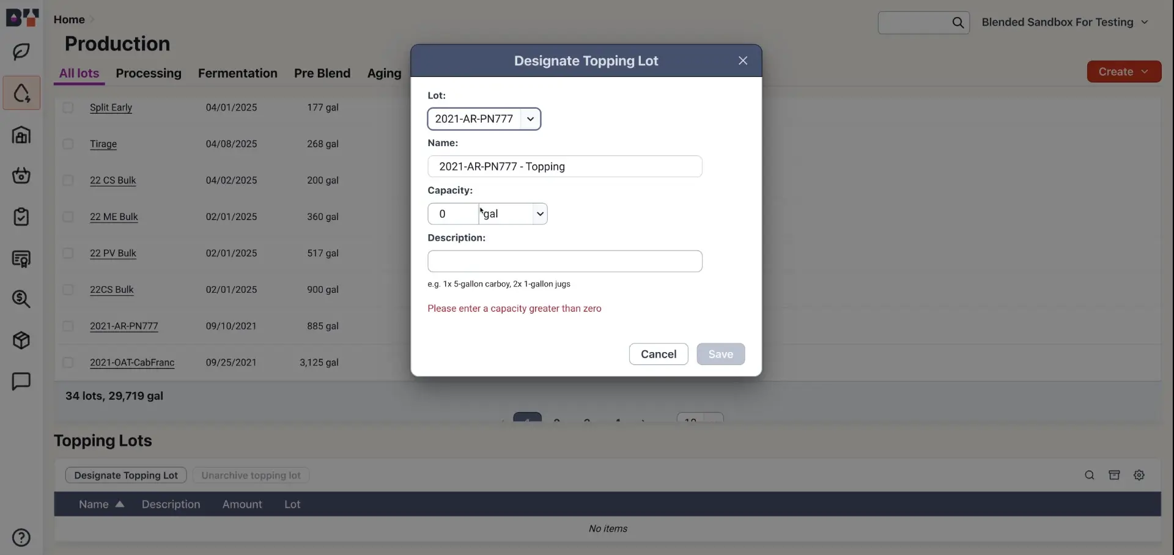Click the 09/10/2021 date cell

coord(231,326)
